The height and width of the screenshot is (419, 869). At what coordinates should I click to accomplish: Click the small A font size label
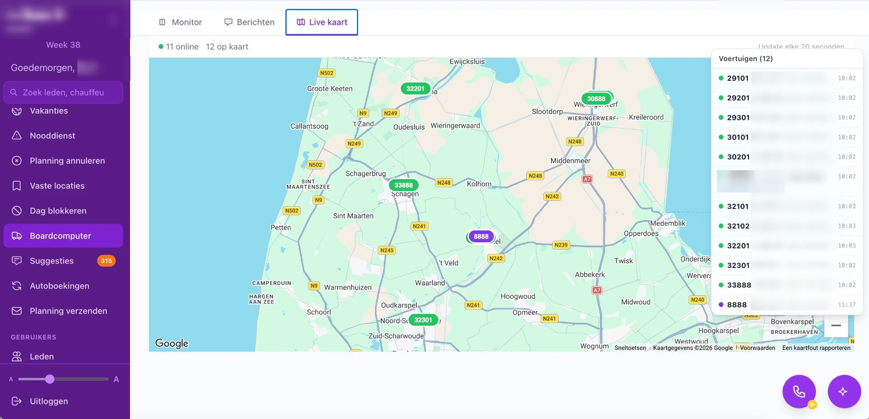click(11, 379)
